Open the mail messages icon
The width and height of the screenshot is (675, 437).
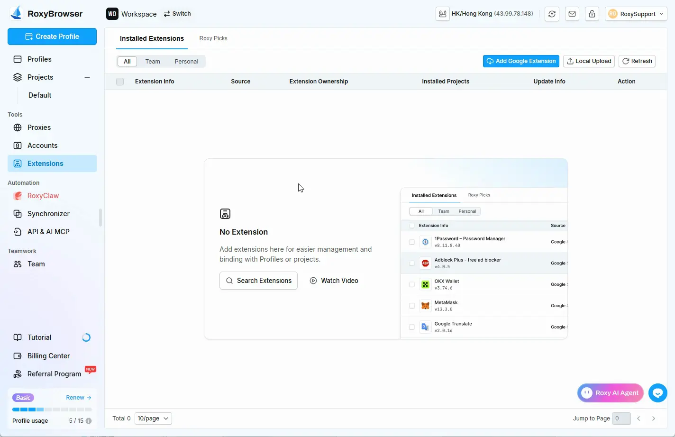572,14
